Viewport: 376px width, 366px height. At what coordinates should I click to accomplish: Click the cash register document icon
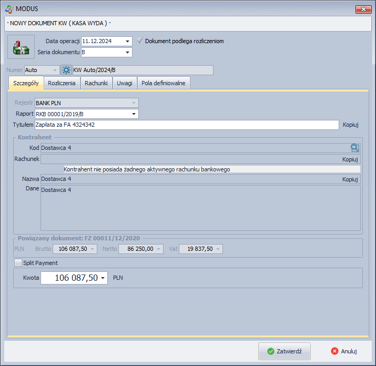21,47
